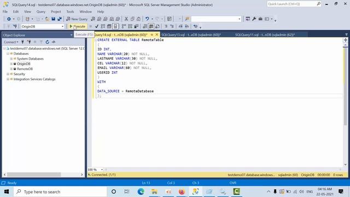Open the Connect dropdown in Object Explorer
Image resolution: width=350 pixels, height=197 pixels.
11,42
